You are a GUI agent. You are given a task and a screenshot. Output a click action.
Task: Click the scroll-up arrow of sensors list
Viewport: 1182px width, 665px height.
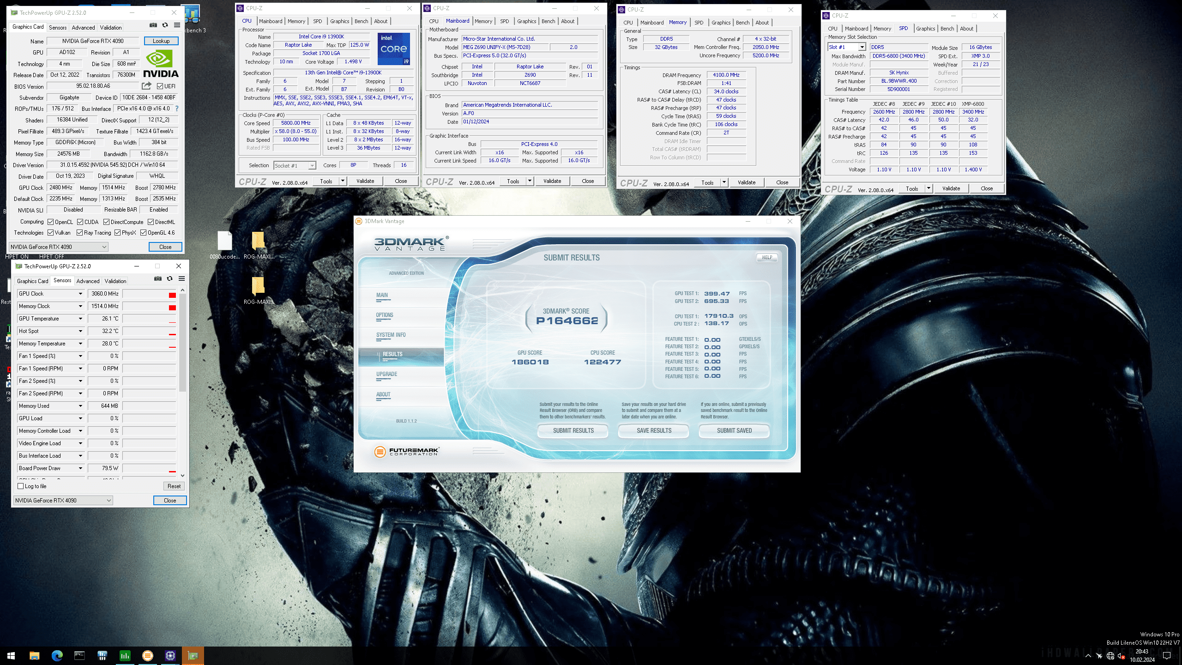tap(183, 290)
